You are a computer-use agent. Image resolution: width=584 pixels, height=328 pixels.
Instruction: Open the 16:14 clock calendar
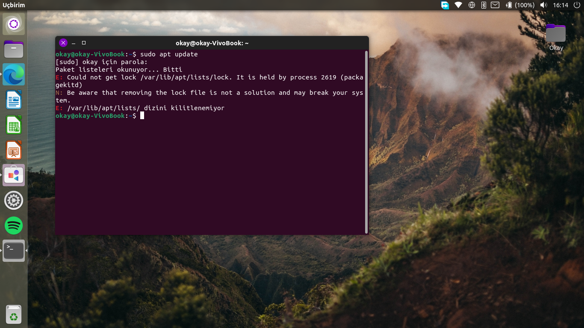(x=560, y=5)
